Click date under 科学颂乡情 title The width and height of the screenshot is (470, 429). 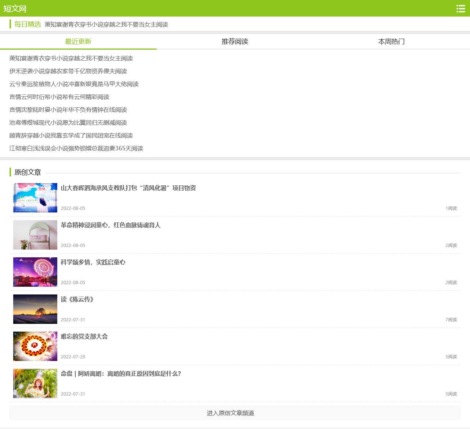73,283
